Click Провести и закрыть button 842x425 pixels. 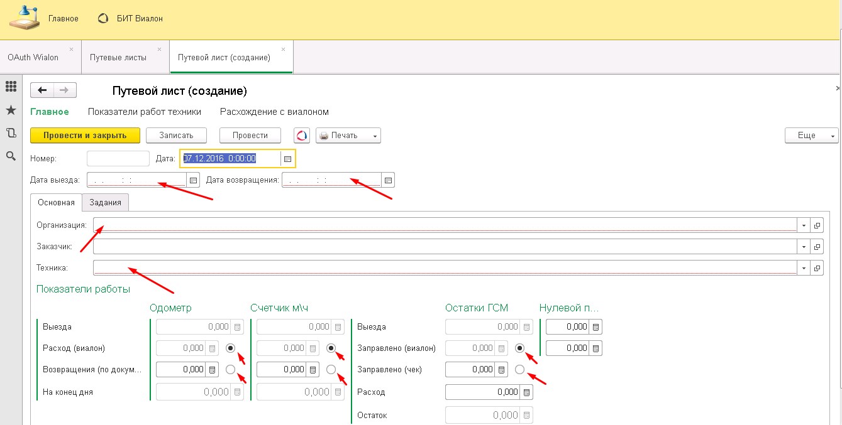pyautogui.click(x=85, y=136)
